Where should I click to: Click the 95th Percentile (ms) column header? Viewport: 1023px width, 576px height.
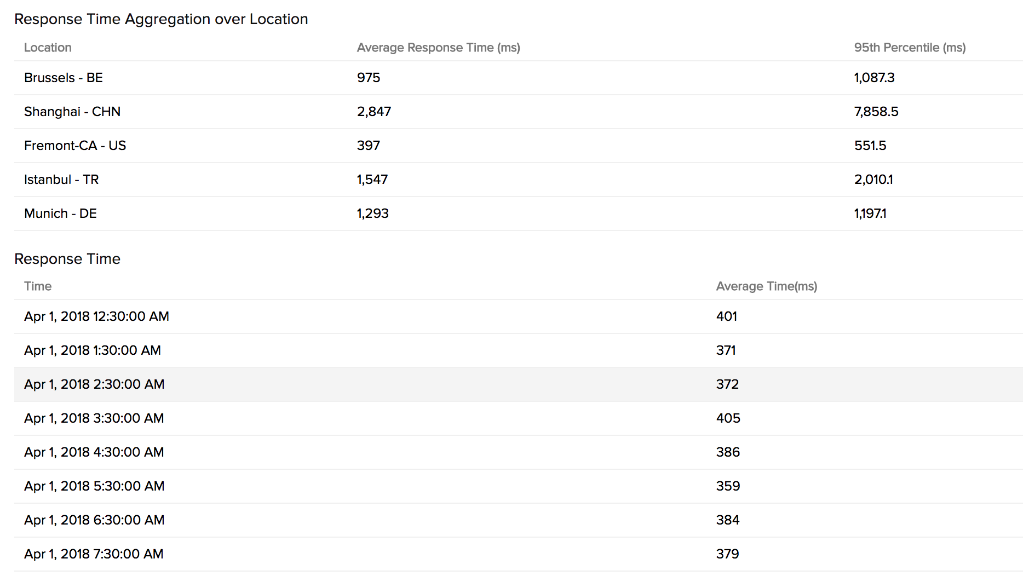click(909, 48)
